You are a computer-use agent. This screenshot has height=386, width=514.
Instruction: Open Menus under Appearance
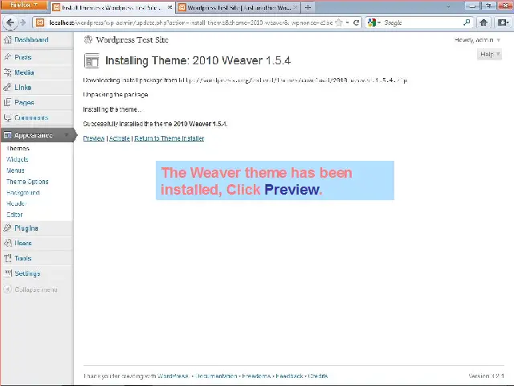point(15,170)
